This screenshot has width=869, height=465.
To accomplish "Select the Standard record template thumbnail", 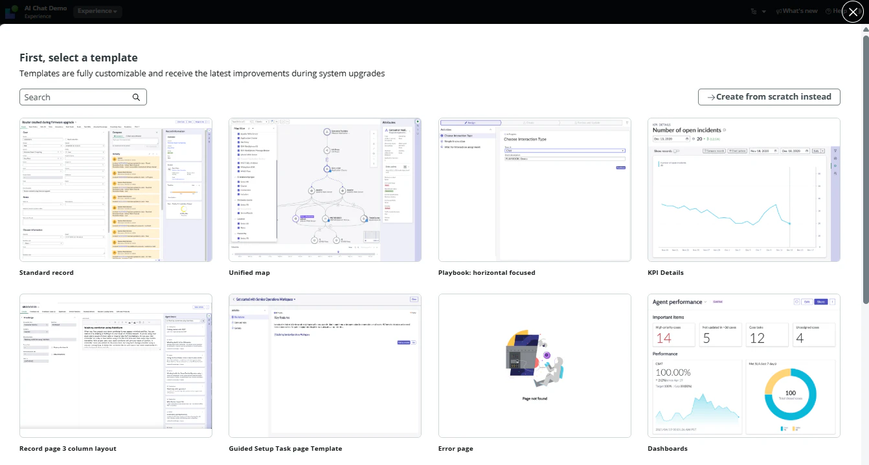I will click(x=116, y=189).
